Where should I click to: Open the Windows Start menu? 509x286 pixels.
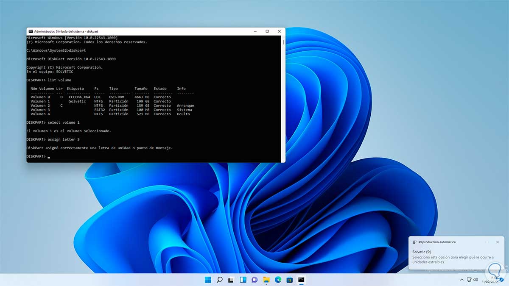[208, 280]
